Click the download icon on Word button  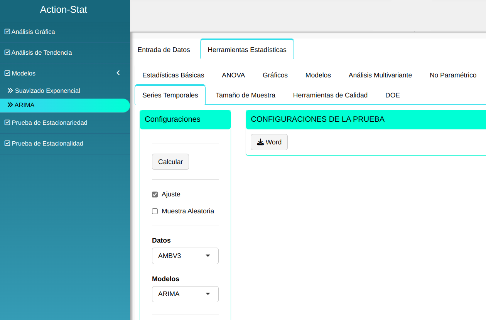tap(260, 142)
